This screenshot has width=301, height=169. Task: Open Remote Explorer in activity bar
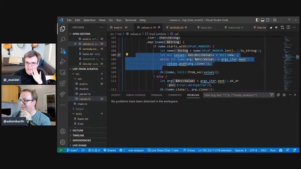(63, 72)
